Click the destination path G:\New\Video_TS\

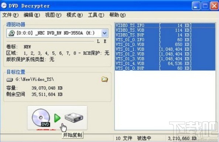click(x=35, y=79)
